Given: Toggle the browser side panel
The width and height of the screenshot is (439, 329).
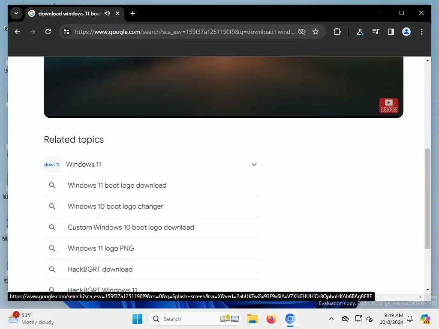Looking at the screenshot, I should click(391, 32).
